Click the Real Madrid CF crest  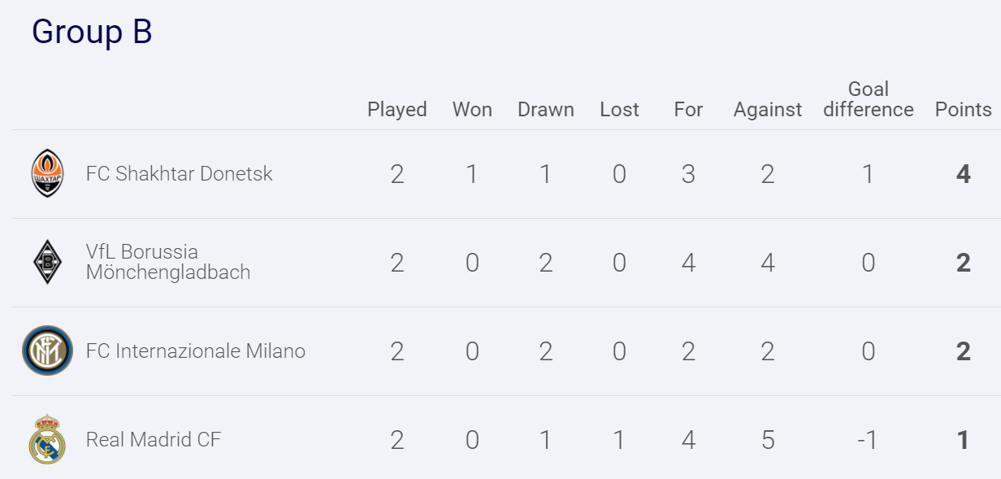(47, 439)
